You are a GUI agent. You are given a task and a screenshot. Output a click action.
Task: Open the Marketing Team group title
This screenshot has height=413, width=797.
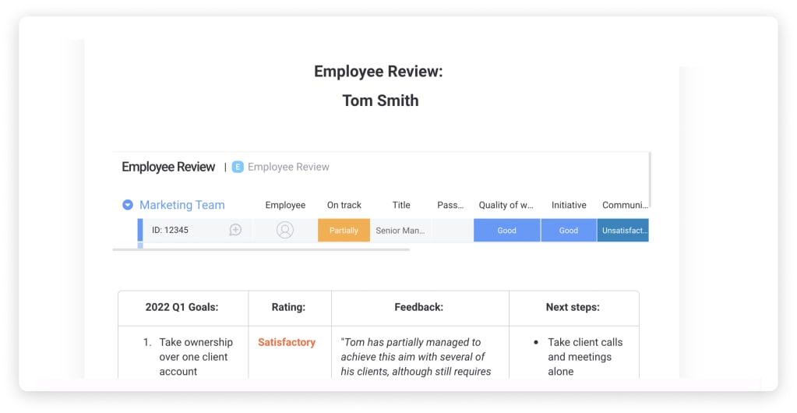pyautogui.click(x=182, y=205)
